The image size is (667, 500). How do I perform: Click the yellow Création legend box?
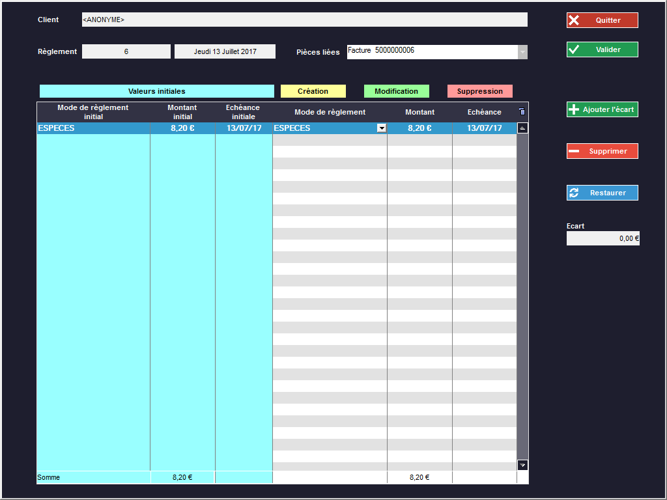coord(313,91)
